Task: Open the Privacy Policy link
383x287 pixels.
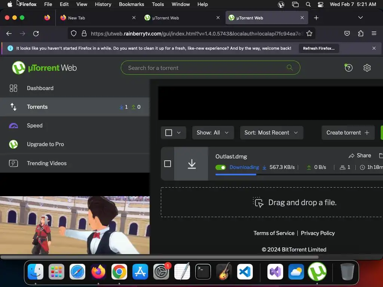Action: click(x=318, y=233)
